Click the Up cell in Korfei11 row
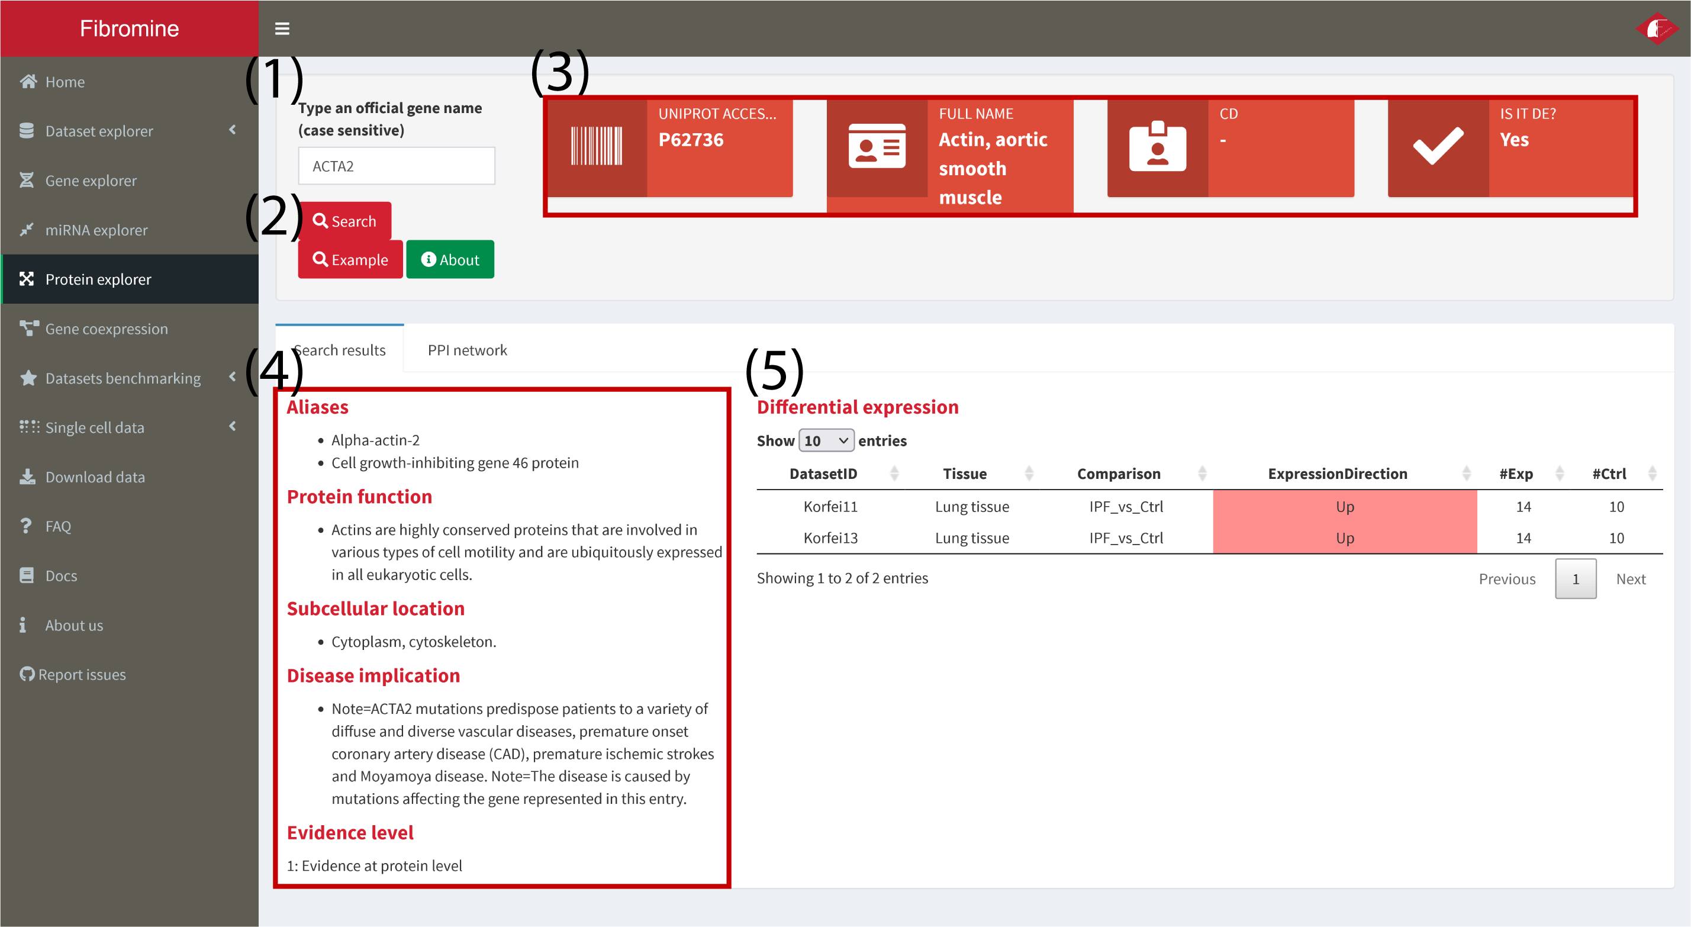Screen dimensions: 1691x927 (x=1345, y=506)
